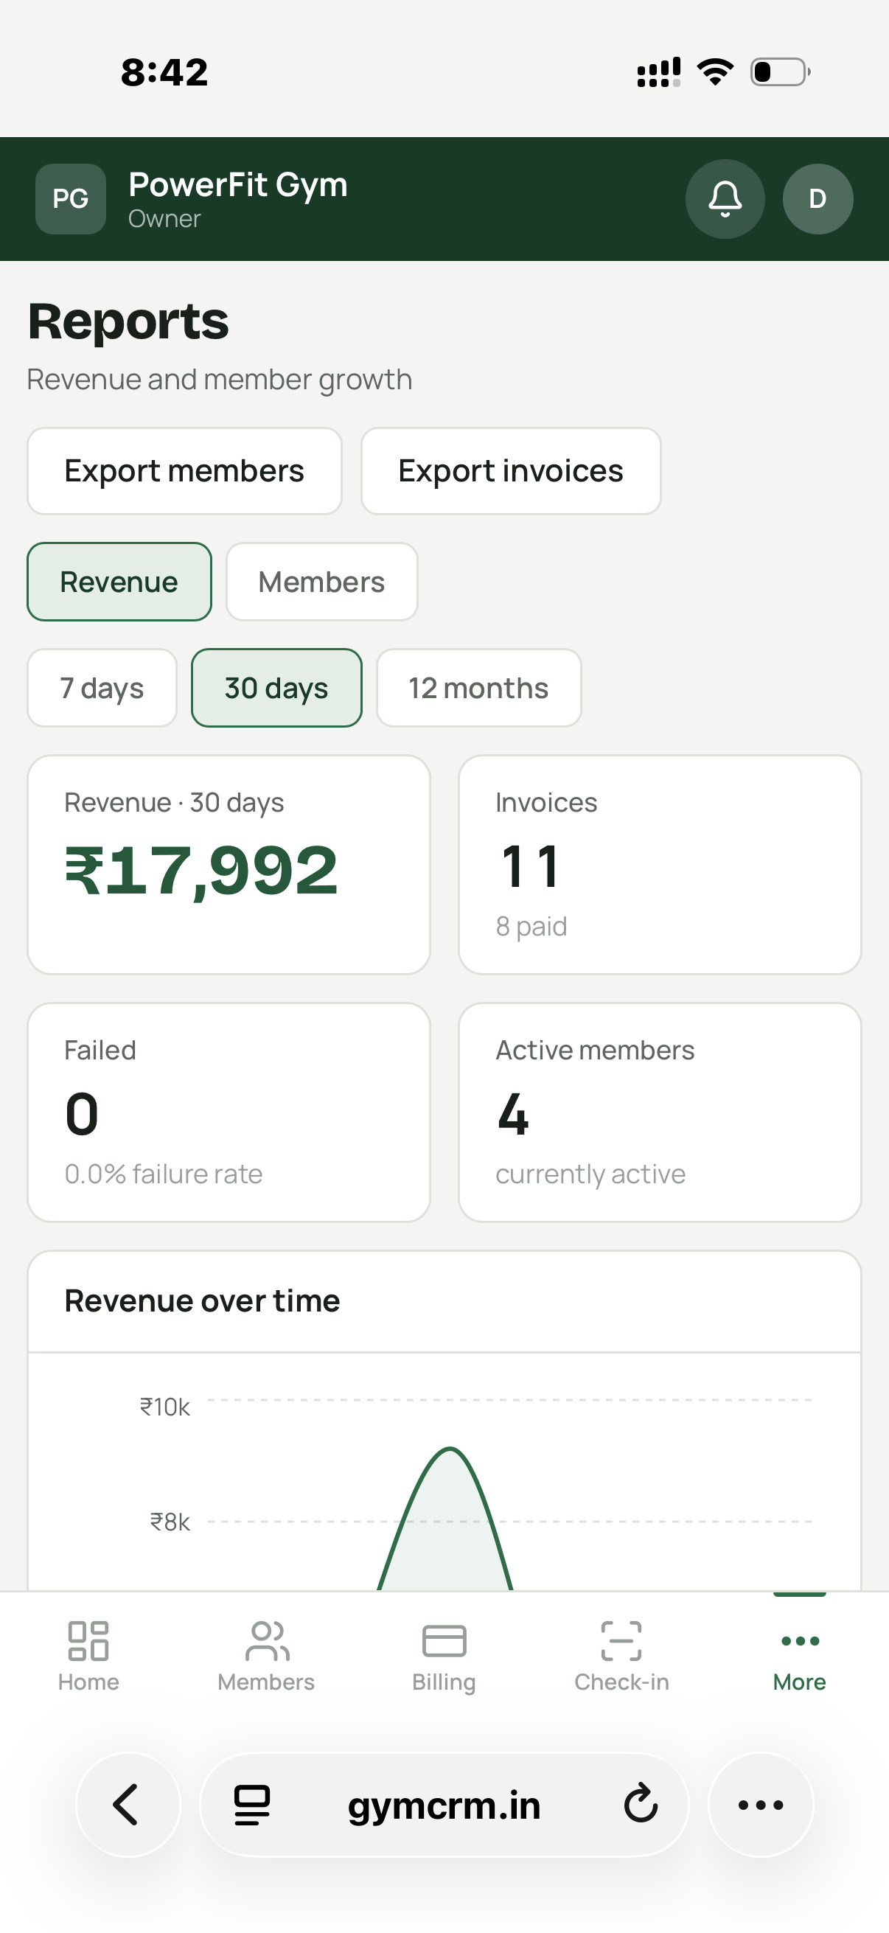Tap 'currently active' label
This screenshot has width=889, height=1933.
click(590, 1174)
